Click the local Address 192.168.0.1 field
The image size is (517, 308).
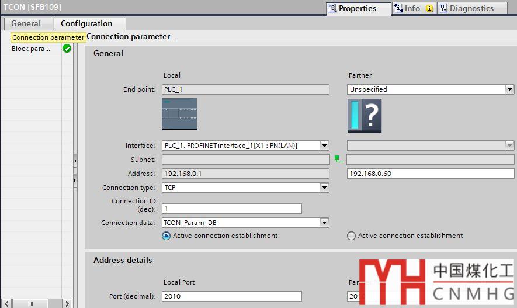[245, 174]
